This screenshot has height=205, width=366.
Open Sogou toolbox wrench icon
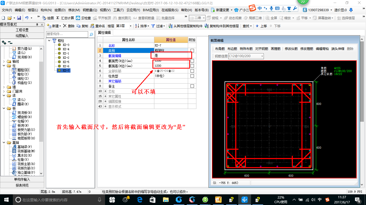[x=295, y=8]
